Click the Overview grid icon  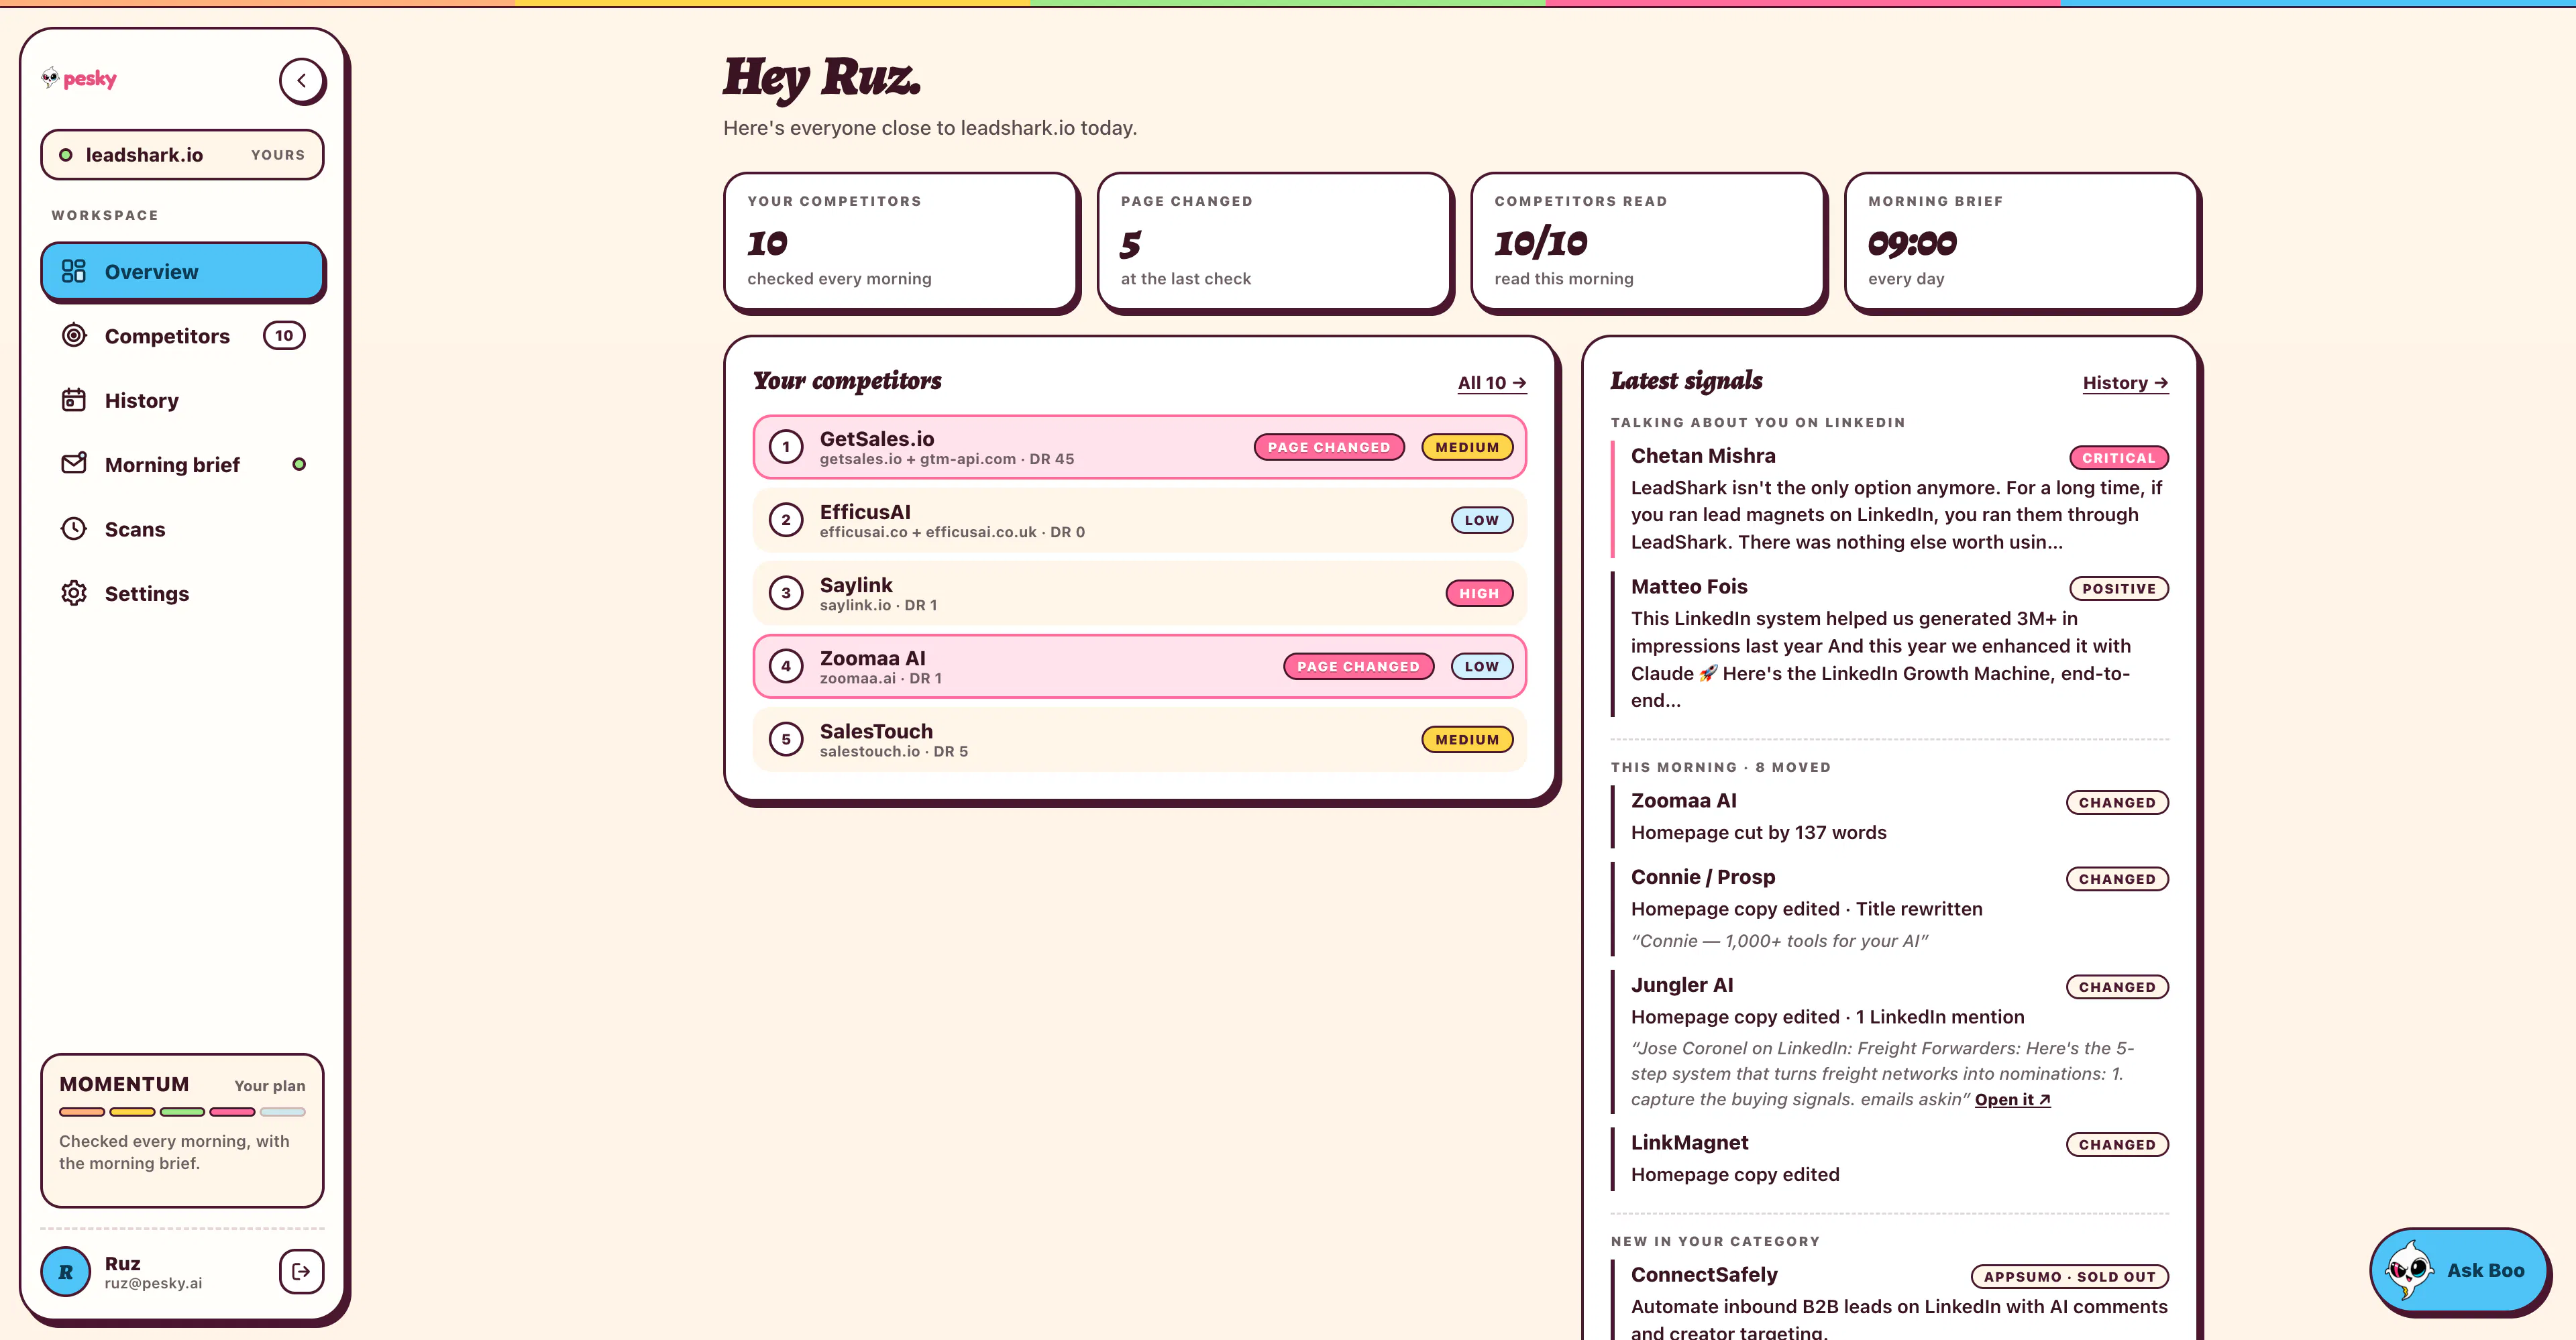74,271
